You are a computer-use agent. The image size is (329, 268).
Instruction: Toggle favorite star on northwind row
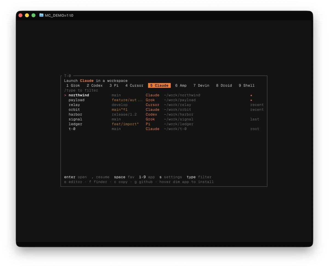pyautogui.click(x=251, y=95)
